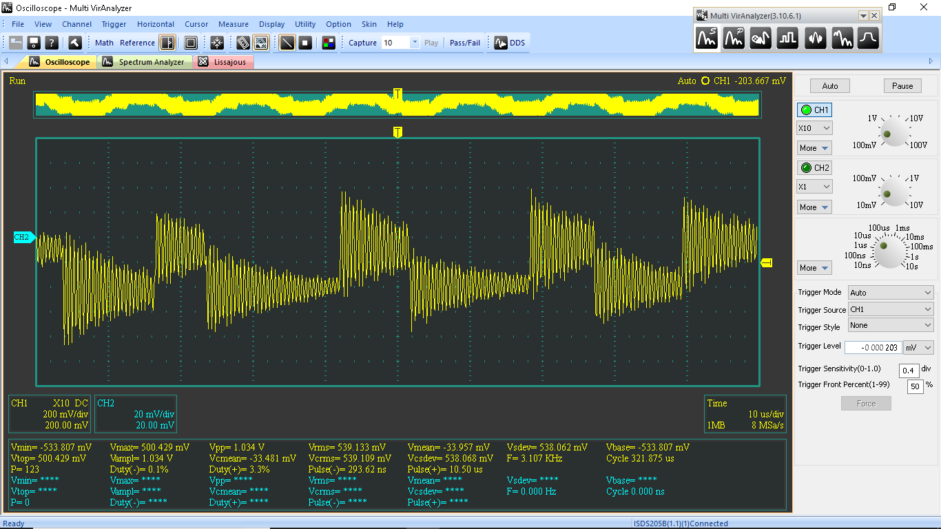Click the help question mark icon
Viewport: 941px width, 529px height.
click(51, 43)
